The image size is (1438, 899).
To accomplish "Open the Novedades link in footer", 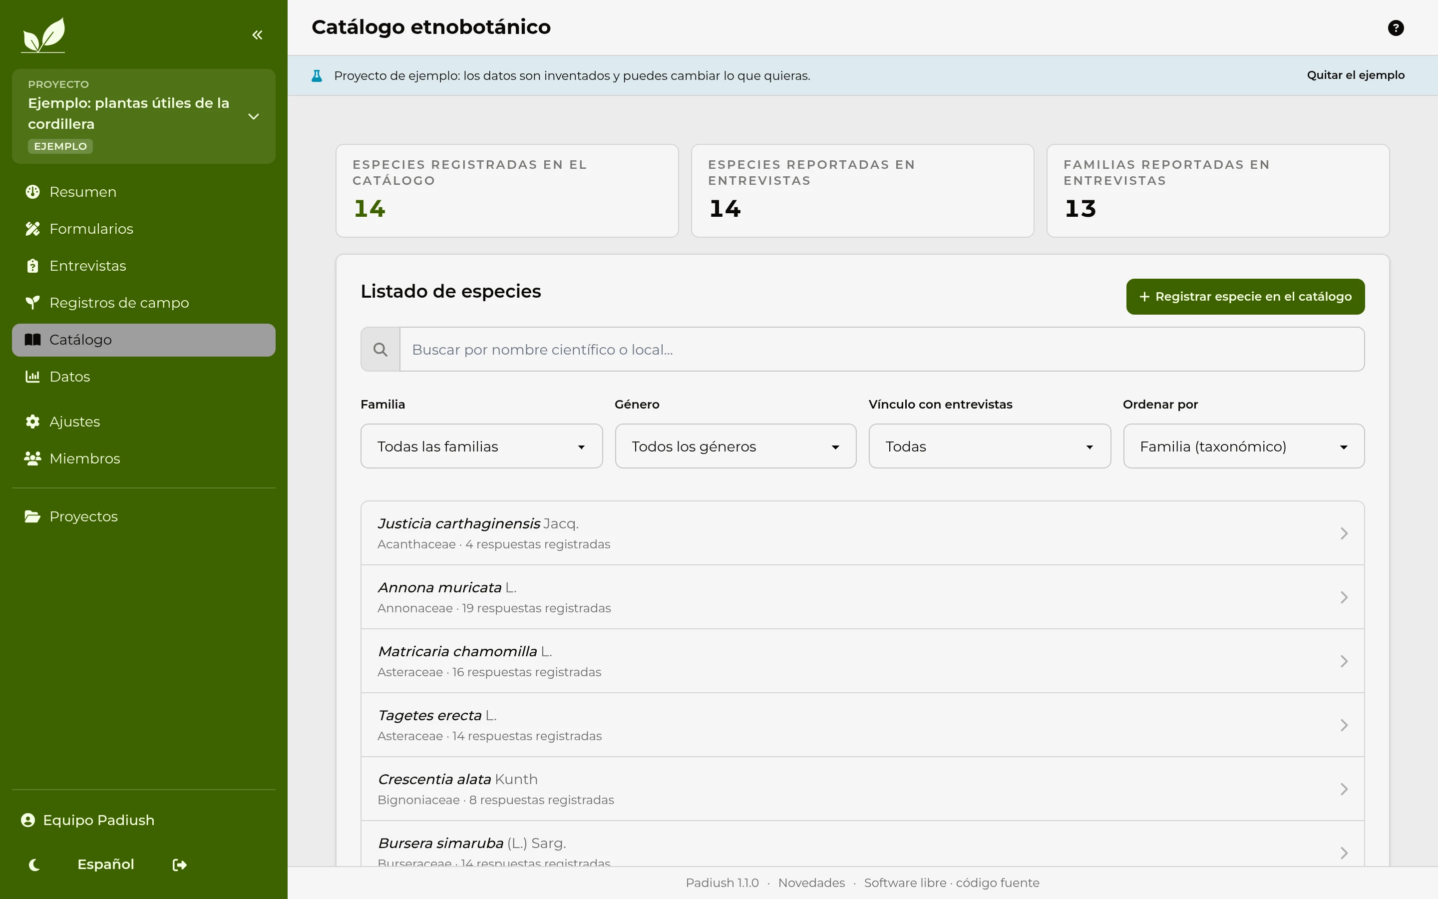I will [x=811, y=883].
